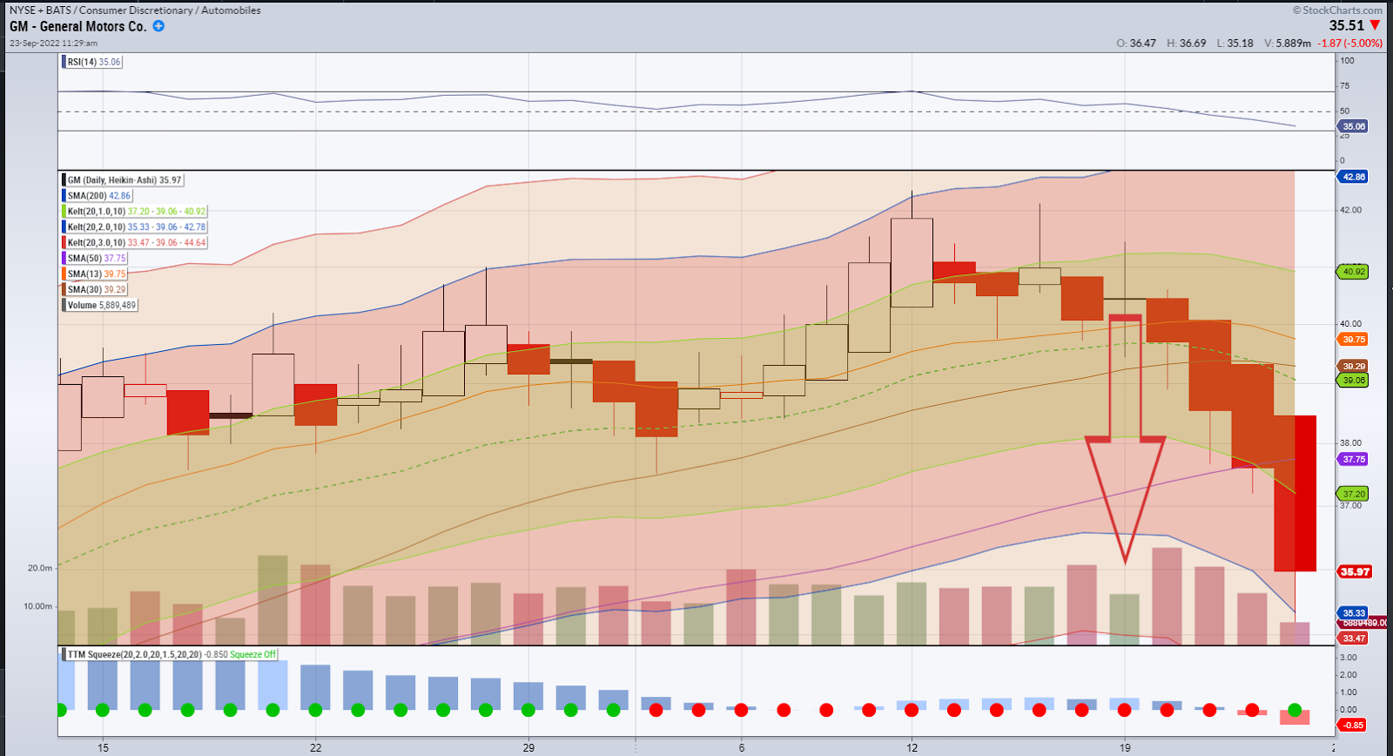Click the GM (Daily, Heikin-Ashi) legend entry
Image resolution: width=1393 pixels, height=756 pixels.
123,180
